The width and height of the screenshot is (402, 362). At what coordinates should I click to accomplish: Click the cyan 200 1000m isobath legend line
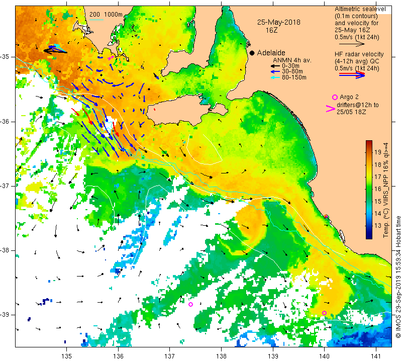click(x=96, y=20)
